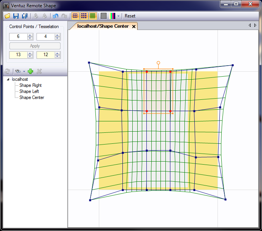Viewport: 262px width, 231px height.
Task: Switch to localhost/Shape Center tab
Action: [x=103, y=26]
